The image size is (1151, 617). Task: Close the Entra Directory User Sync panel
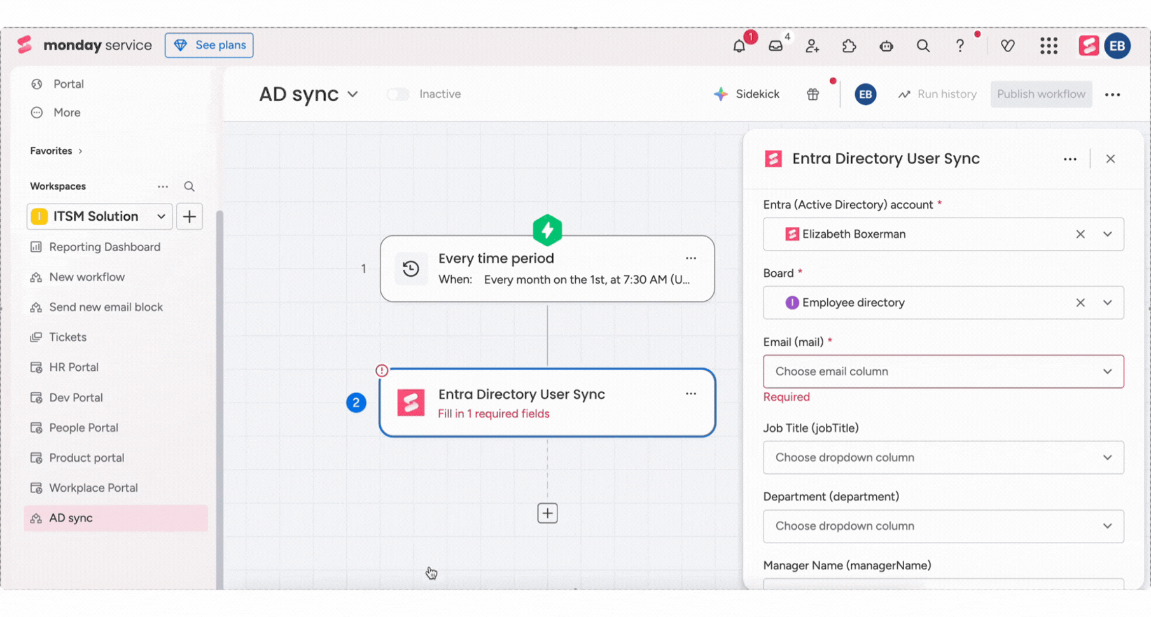tap(1110, 159)
